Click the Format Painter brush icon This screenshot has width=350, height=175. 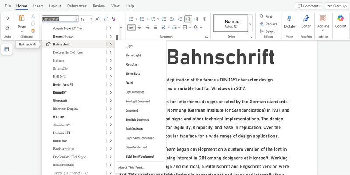(x=33, y=31)
